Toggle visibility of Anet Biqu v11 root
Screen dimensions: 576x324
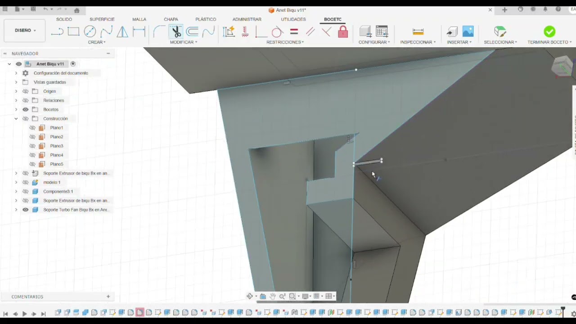click(18, 64)
